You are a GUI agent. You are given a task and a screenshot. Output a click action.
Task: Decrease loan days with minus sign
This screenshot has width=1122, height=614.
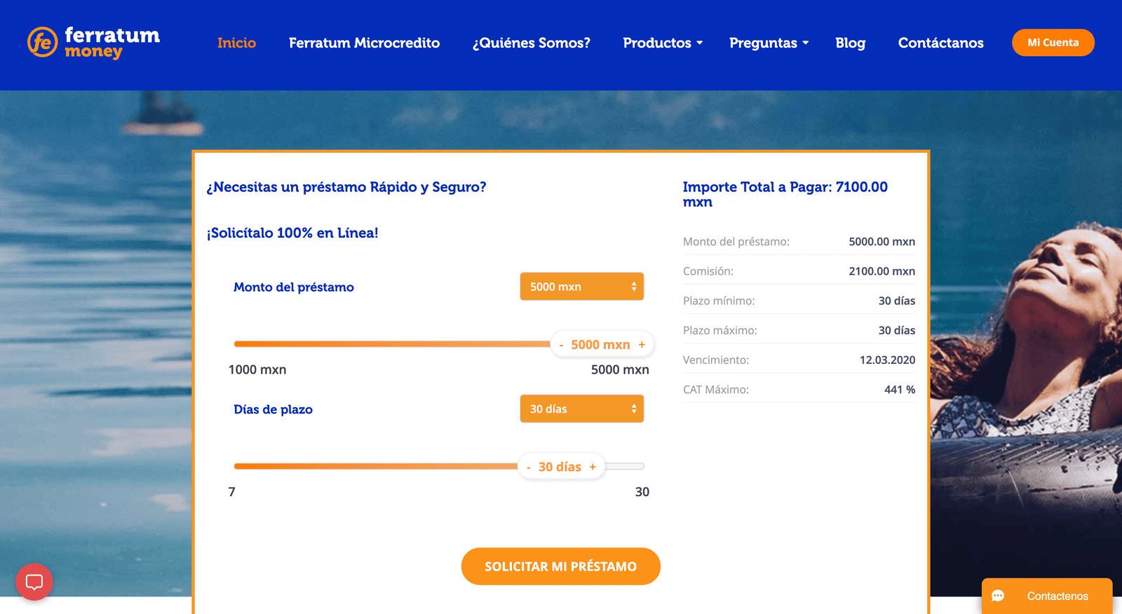tap(528, 467)
